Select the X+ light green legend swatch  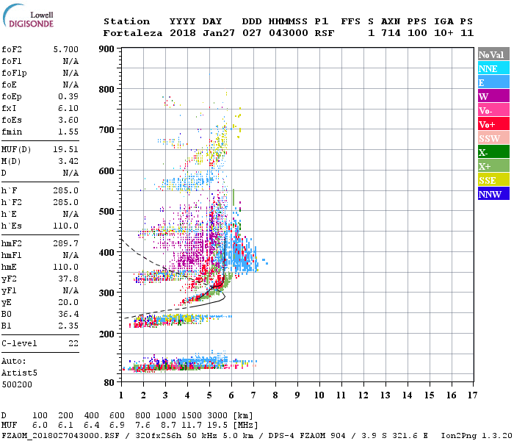tap(493, 166)
